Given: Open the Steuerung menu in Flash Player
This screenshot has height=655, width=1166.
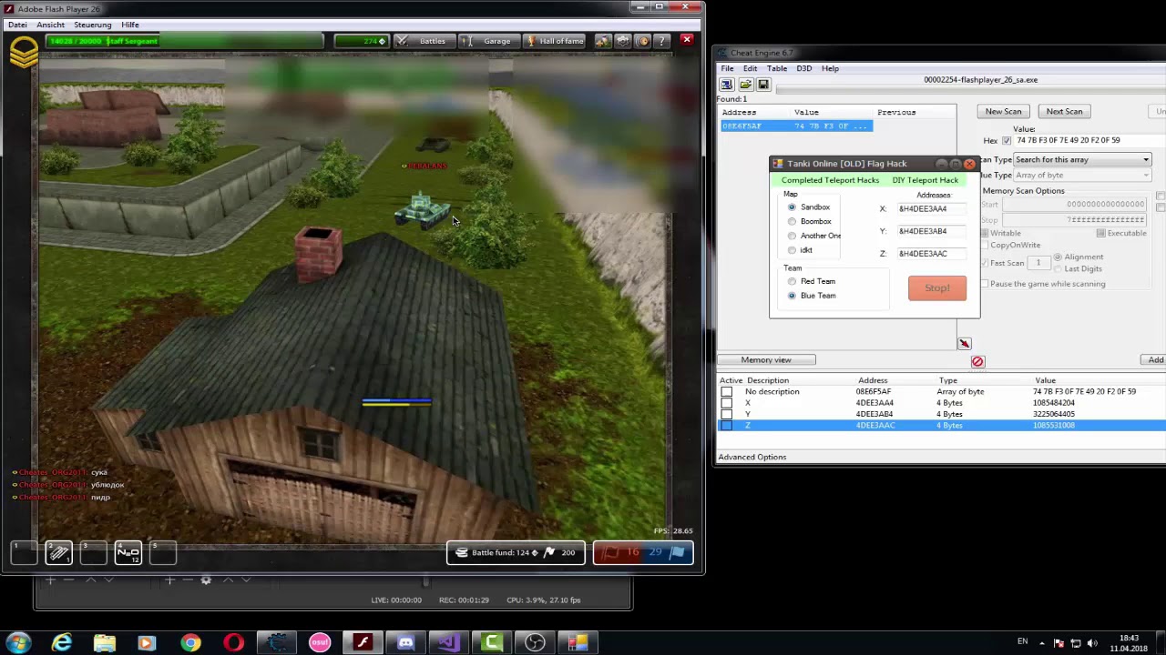Looking at the screenshot, I should coord(93,25).
